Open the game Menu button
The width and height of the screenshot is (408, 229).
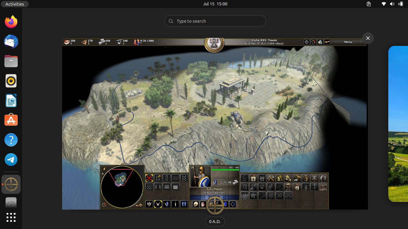[x=348, y=42]
